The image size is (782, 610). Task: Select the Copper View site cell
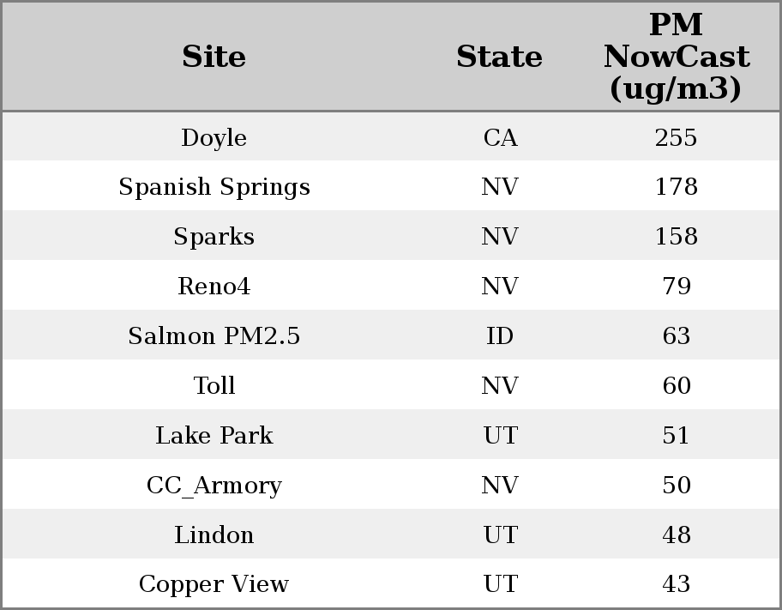[x=214, y=584]
